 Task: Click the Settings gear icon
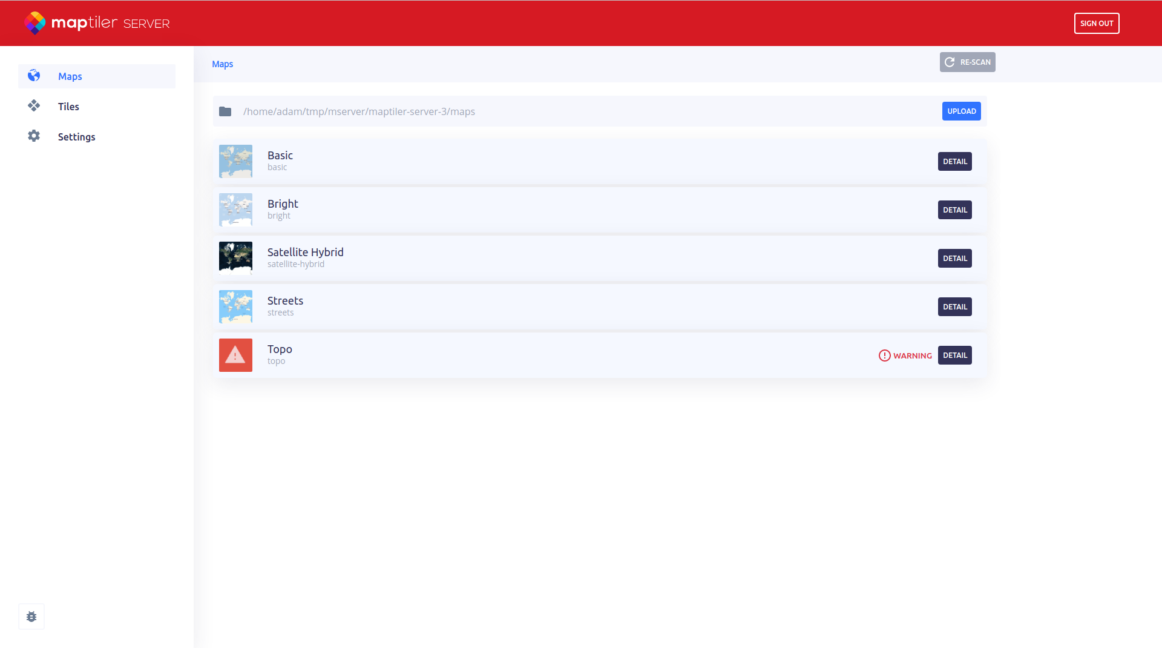[x=34, y=136]
